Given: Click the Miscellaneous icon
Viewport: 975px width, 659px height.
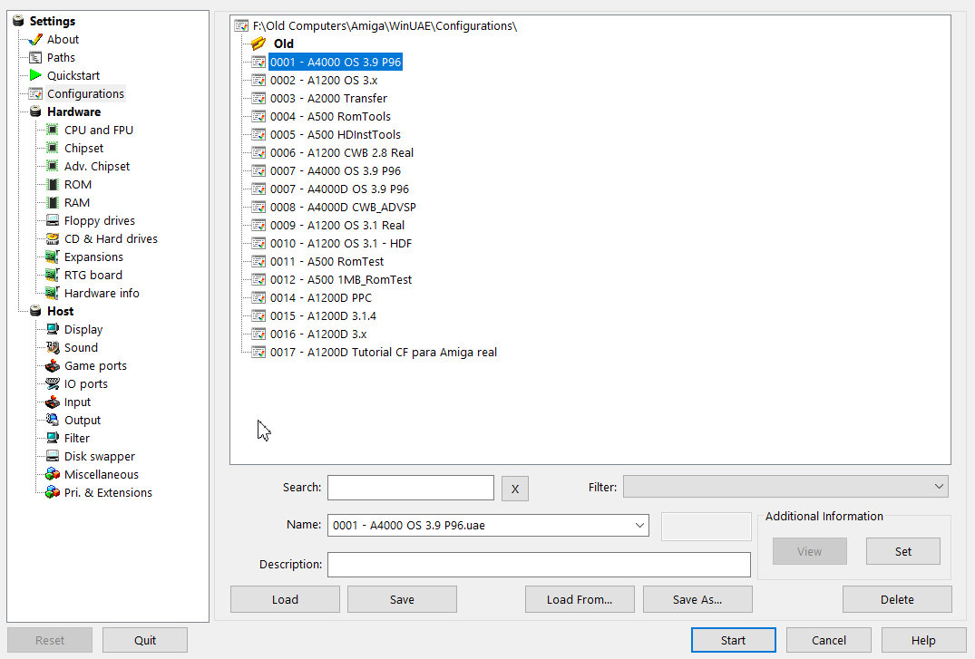Looking at the screenshot, I should (53, 474).
